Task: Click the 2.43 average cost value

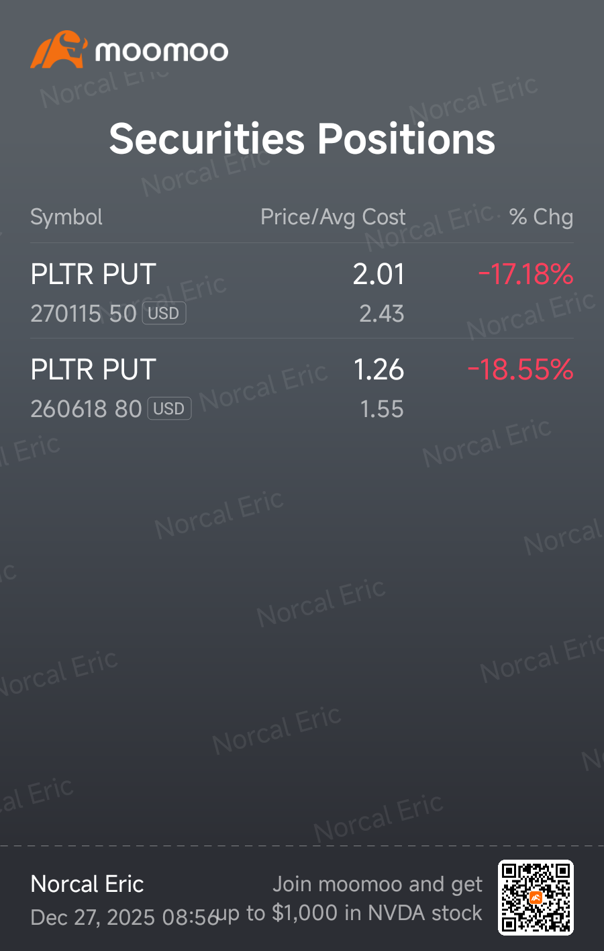Action: [382, 314]
